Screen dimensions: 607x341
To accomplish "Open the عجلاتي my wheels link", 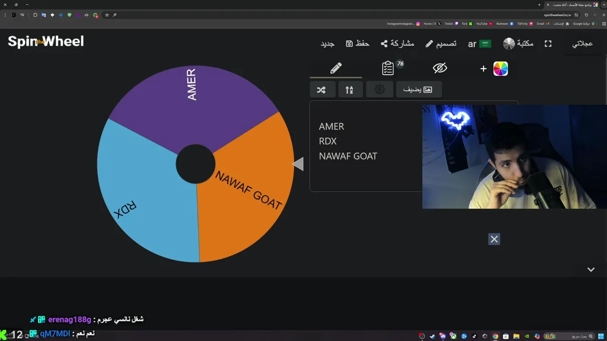I will click(x=582, y=44).
